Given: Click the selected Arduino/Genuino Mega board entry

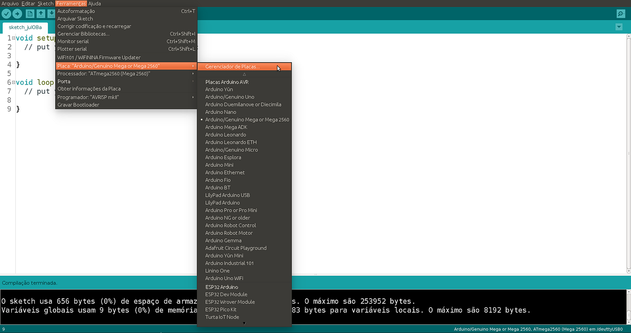Looking at the screenshot, I should [x=247, y=119].
